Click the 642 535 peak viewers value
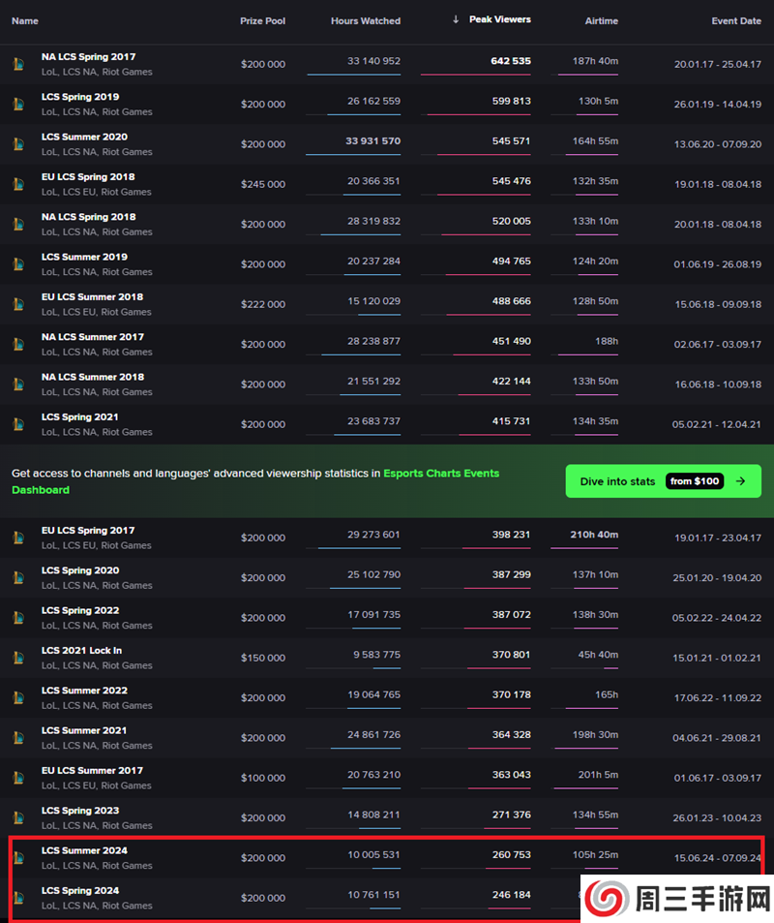774x923 pixels. 510,61
